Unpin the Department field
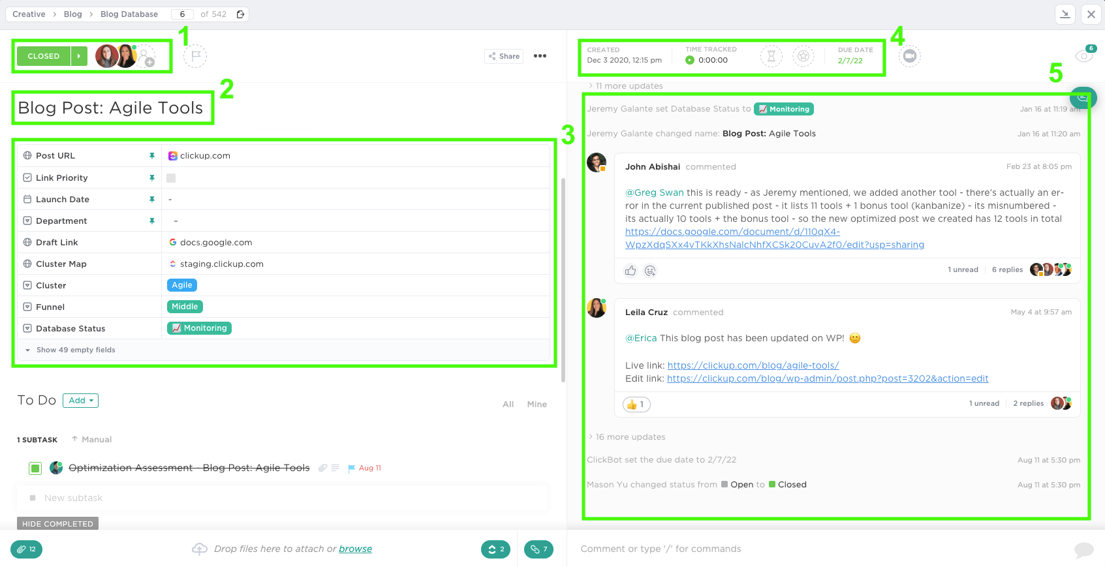The width and height of the screenshot is (1105, 567). (x=152, y=221)
